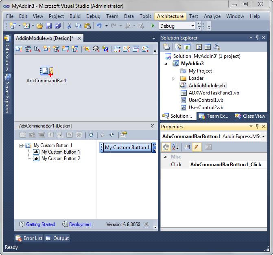Viewport: 273px width, 255px height.
Task: Close the AddinModule.vb [Design] tab
Action: click(79, 38)
